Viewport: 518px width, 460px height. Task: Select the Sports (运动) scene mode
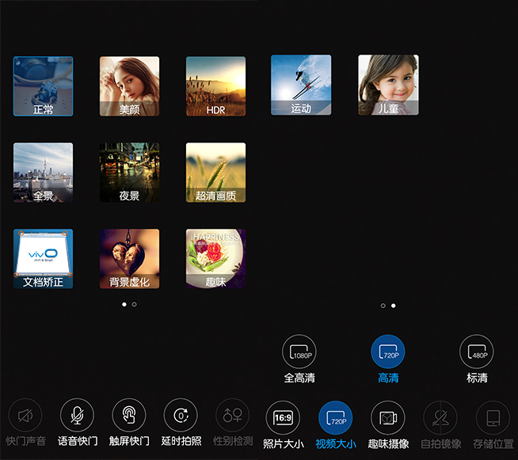(301, 85)
